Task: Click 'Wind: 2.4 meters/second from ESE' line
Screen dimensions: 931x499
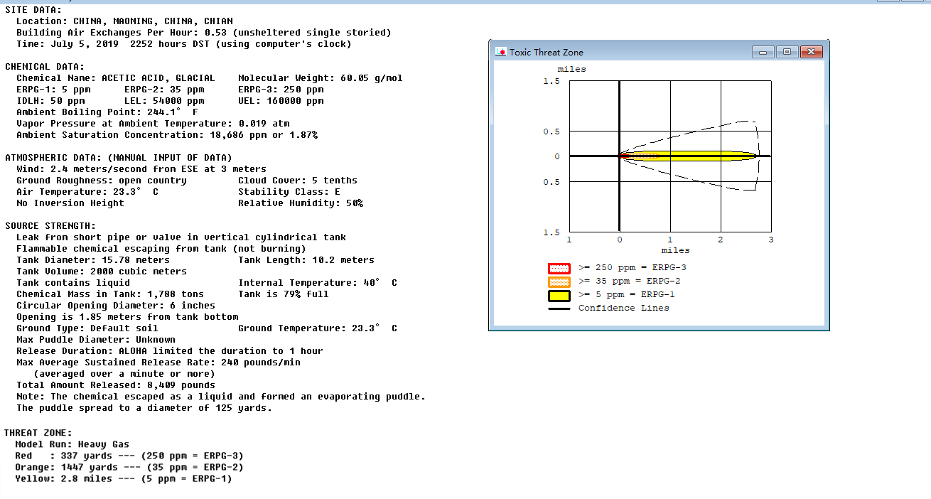Action: 141,169
